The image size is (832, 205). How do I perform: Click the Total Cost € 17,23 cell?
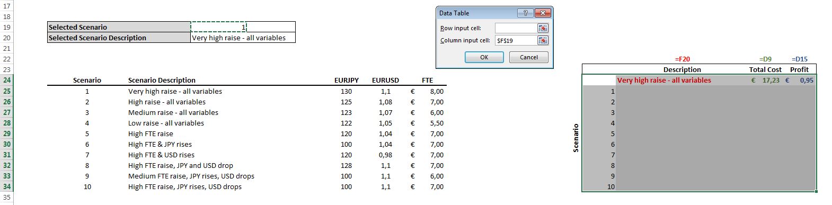point(765,80)
